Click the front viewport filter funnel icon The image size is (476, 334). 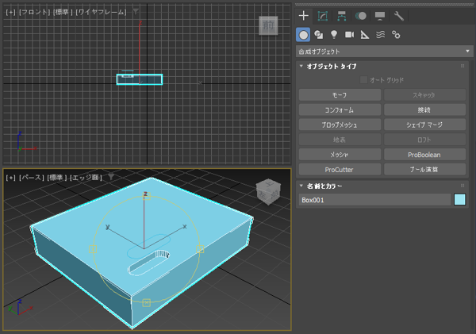tap(136, 12)
